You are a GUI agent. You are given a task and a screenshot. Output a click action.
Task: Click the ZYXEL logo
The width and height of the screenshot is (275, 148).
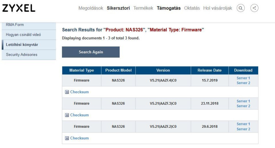(19, 8)
